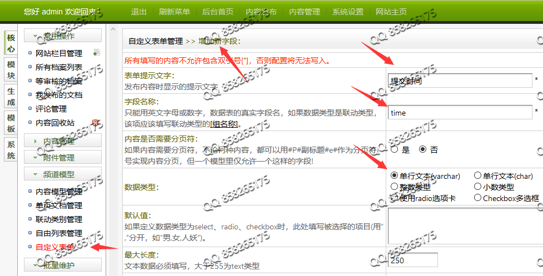Click the 自定义表单管理 breadcrumb link
This screenshot has width=543, height=276.
tap(156, 42)
